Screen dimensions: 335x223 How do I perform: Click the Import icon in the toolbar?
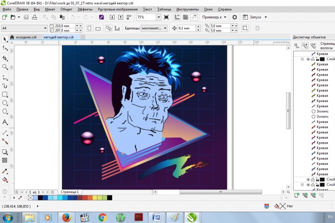click(112, 17)
